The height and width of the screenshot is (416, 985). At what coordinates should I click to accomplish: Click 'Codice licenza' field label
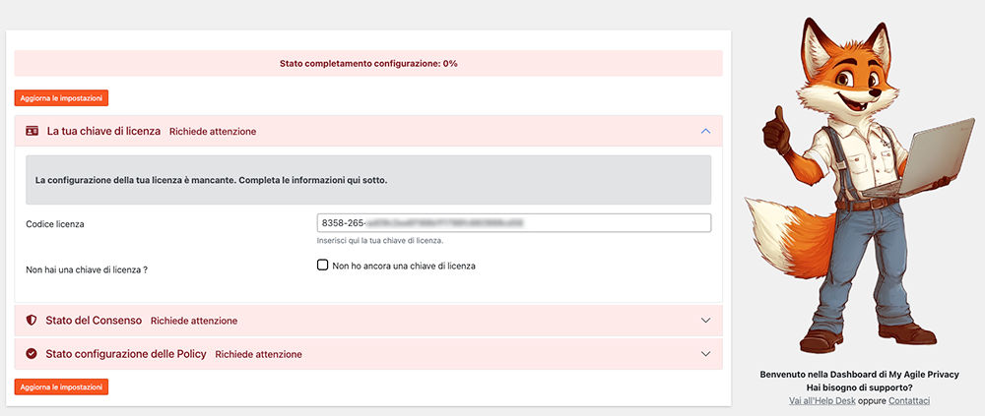pyautogui.click(x=55, y=224)
